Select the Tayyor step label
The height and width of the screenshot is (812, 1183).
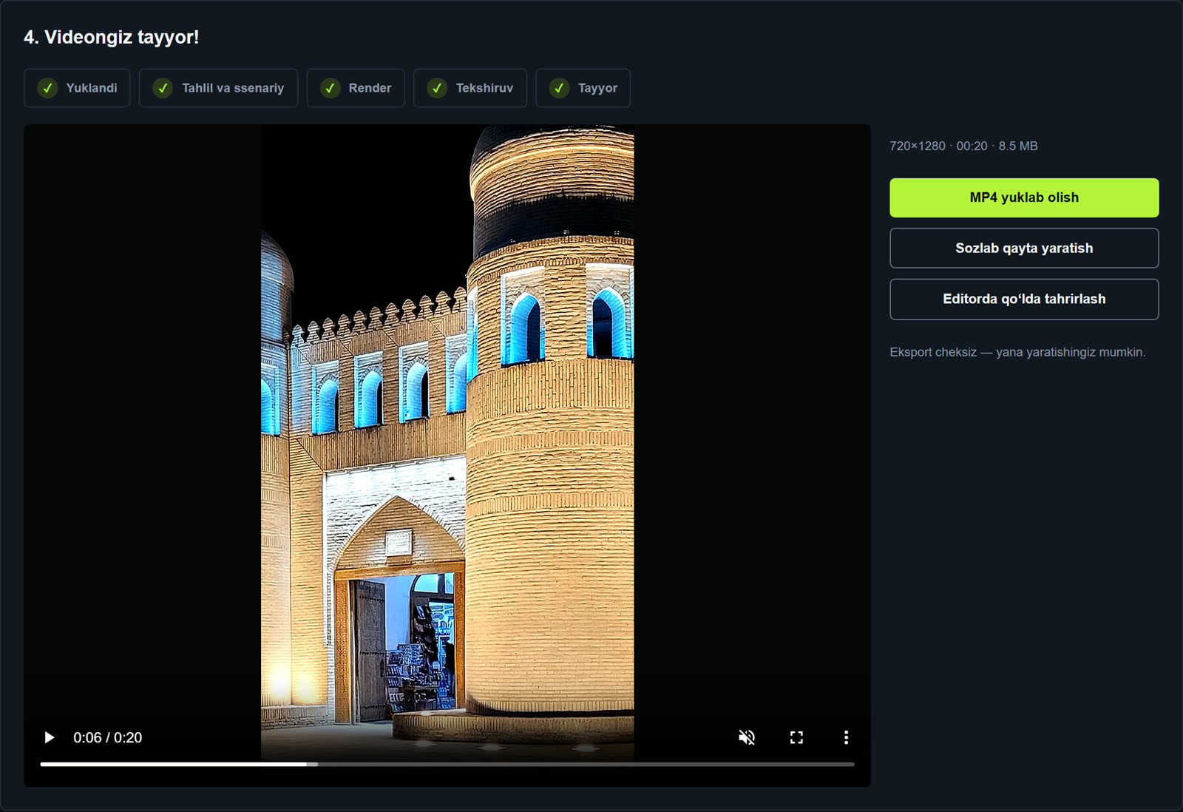tap(597, 88)
